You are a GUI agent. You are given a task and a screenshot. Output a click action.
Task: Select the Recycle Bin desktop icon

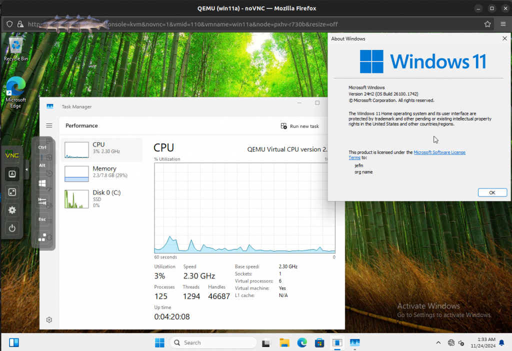(x=15, y=49)
